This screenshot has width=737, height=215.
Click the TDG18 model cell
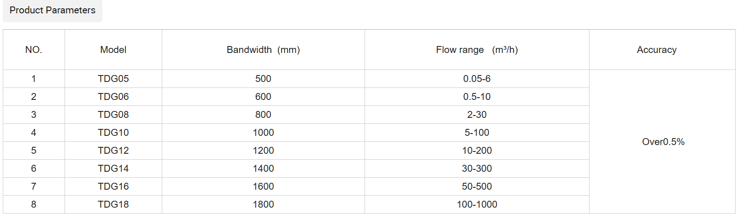(x=113, y=204)
